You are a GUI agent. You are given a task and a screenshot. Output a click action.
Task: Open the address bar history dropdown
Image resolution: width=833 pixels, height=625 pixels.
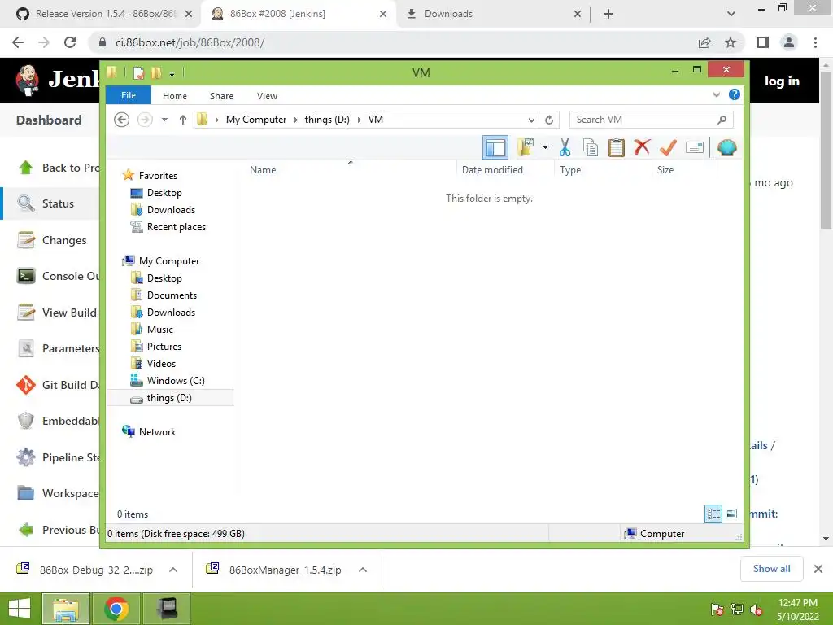[531, 120]
